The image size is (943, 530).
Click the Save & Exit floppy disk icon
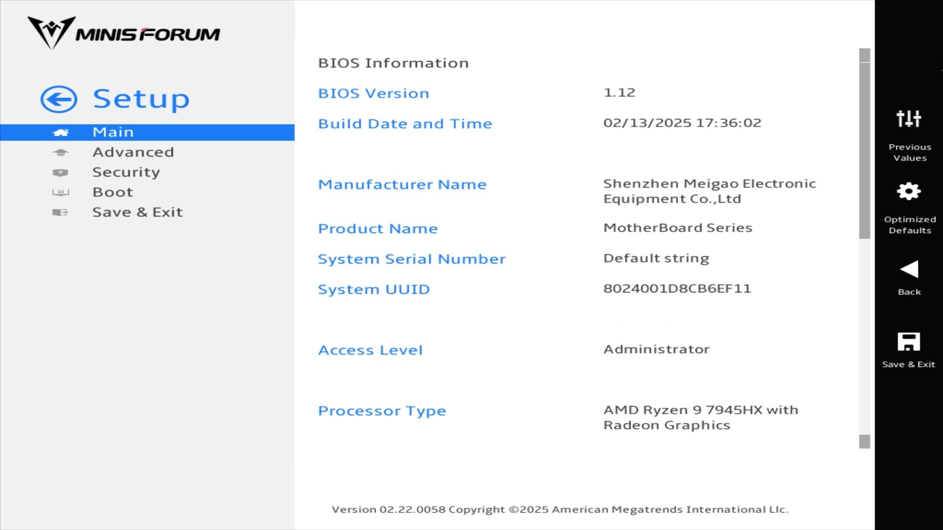pos(909,342)
